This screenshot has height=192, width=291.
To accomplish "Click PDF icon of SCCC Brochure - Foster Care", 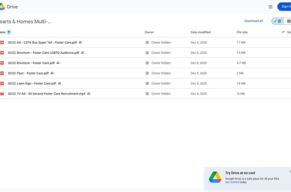I will (x=2, y=63).
